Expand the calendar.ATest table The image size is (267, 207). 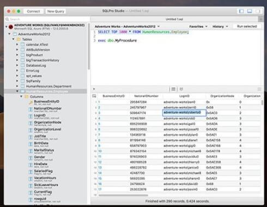coord(17,44)
